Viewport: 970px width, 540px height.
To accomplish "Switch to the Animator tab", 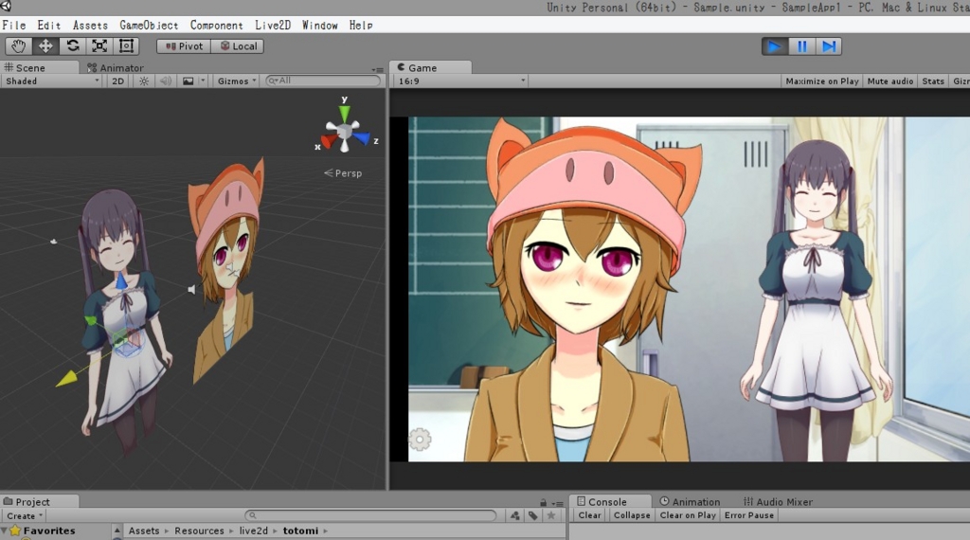I will [116, 67].
